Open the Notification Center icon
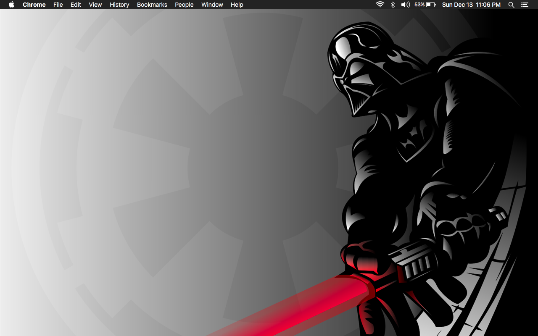 coord(524,5)
